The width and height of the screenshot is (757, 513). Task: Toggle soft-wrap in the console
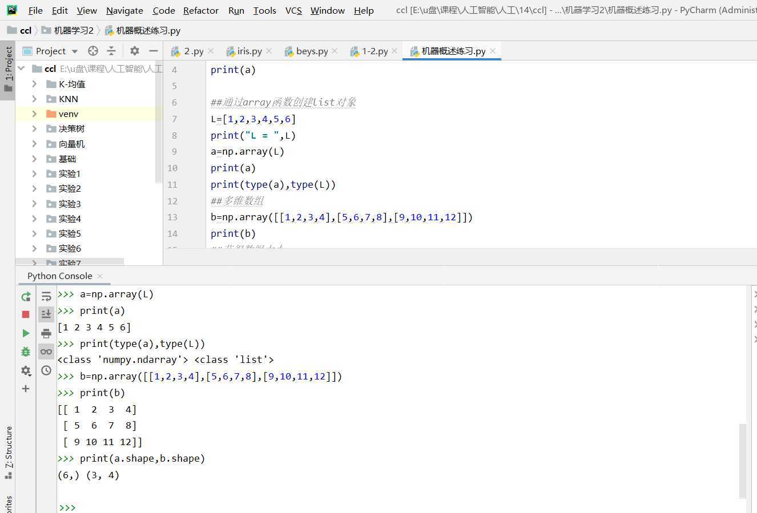tap(46, 297)
